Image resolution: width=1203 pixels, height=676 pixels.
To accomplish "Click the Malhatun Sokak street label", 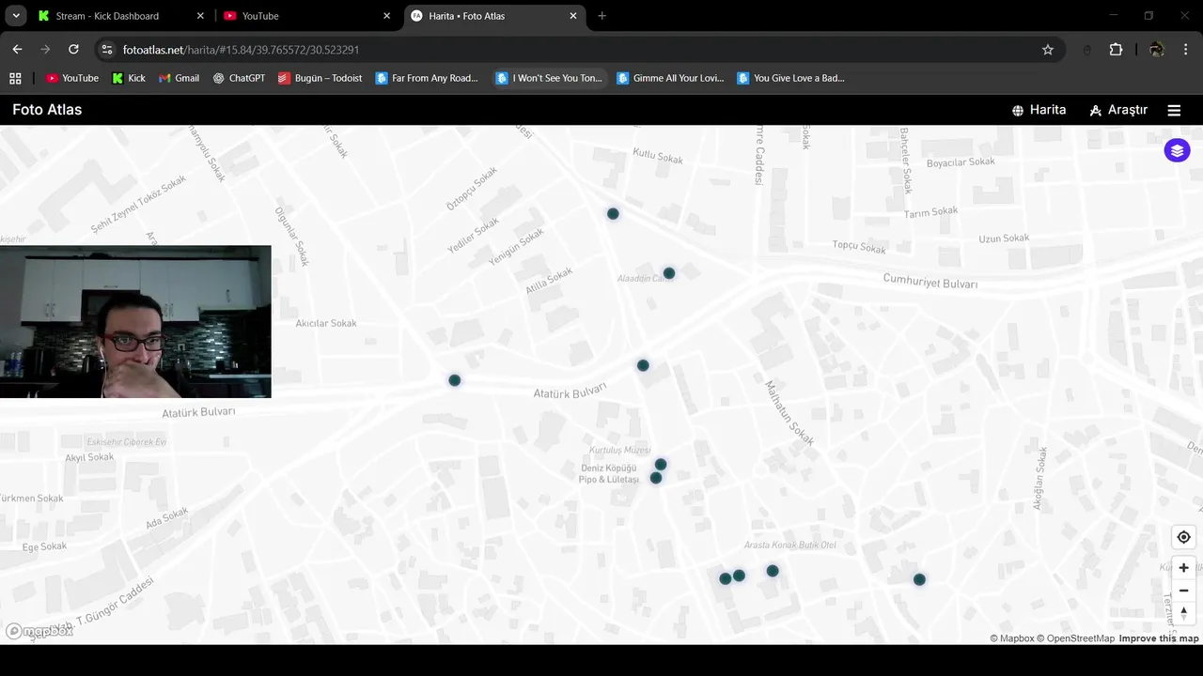I will tap(789, 412).
